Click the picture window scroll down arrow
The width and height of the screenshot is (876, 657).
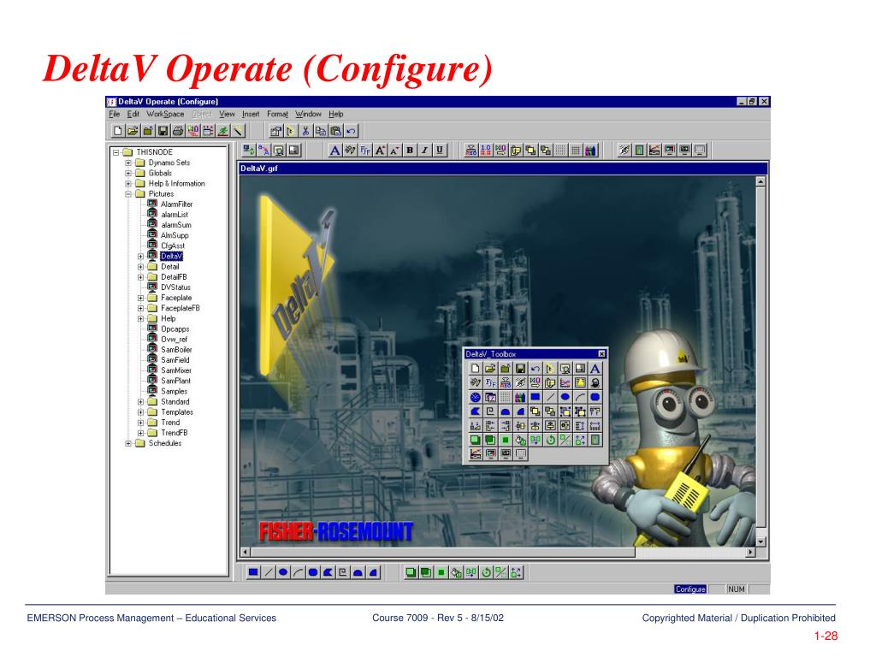[761, 542]
